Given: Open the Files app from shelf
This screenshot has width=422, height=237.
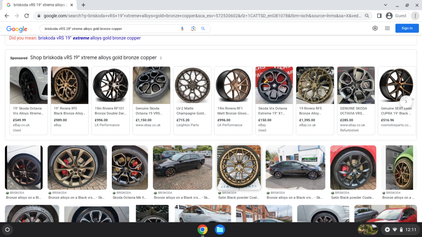Looking at the screenshot, I should pos(220,230).
